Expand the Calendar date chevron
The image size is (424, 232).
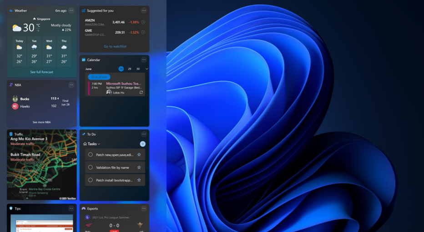(x=146, y=69)
